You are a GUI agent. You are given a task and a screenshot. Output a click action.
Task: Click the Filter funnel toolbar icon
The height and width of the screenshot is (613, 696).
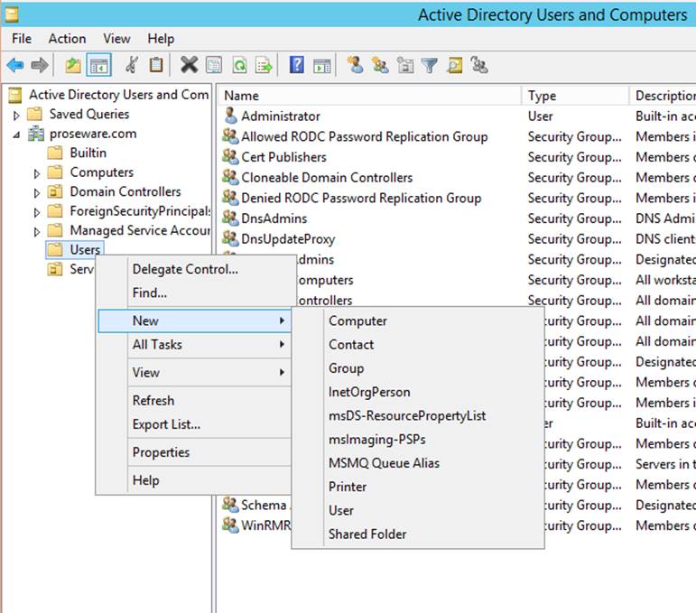click(430, 65)
